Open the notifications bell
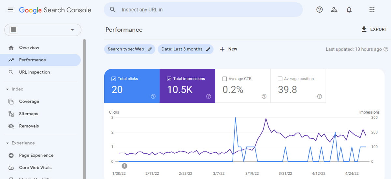The height and width of the screenshot is (179, 391). [349, 10]
